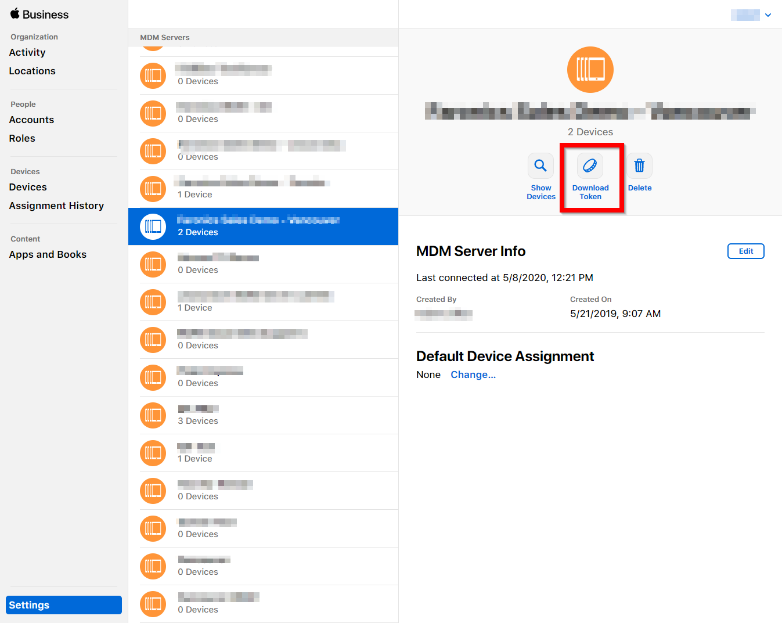This screenshot has height=623, width=782.
Task: Click the 'Last connected at 5/8/2020, 12:21 PM' text
Action: point(504,278)
